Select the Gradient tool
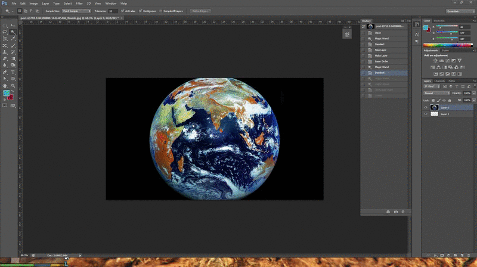Viewport: 477px width, 267px height. [x=13, y=58]
